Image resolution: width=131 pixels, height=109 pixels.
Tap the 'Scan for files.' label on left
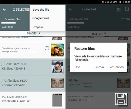pyautogui.click(x=13, y=19)
